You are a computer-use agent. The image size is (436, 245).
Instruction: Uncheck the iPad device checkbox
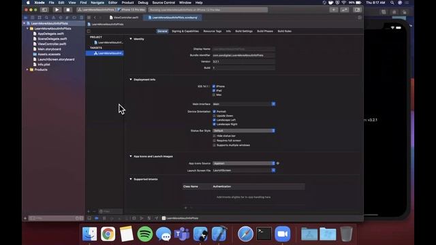pos(214,91)
